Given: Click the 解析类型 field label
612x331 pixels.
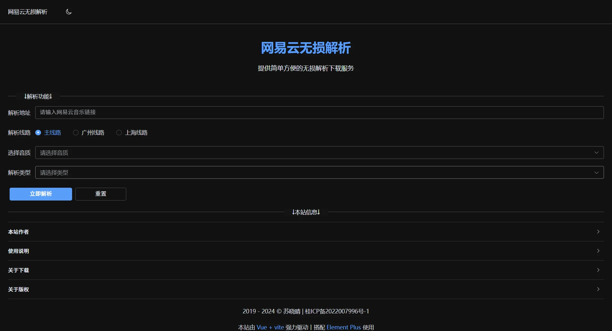Looking at the screenshot, I should click(x=19, y=172).
